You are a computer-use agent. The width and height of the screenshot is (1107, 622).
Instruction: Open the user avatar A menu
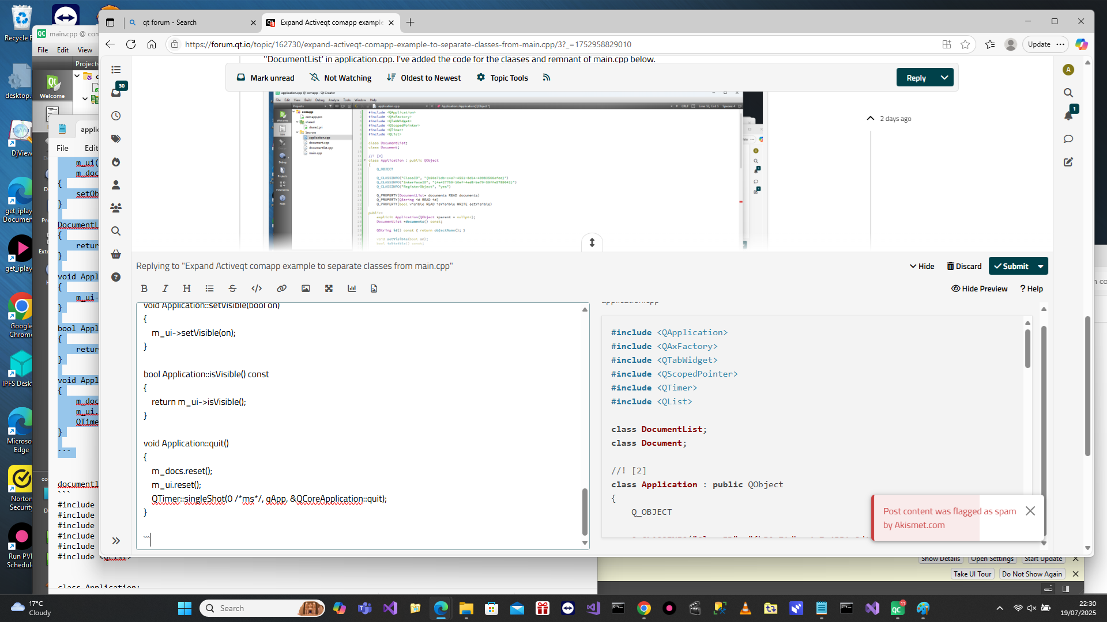[1068, 70]
